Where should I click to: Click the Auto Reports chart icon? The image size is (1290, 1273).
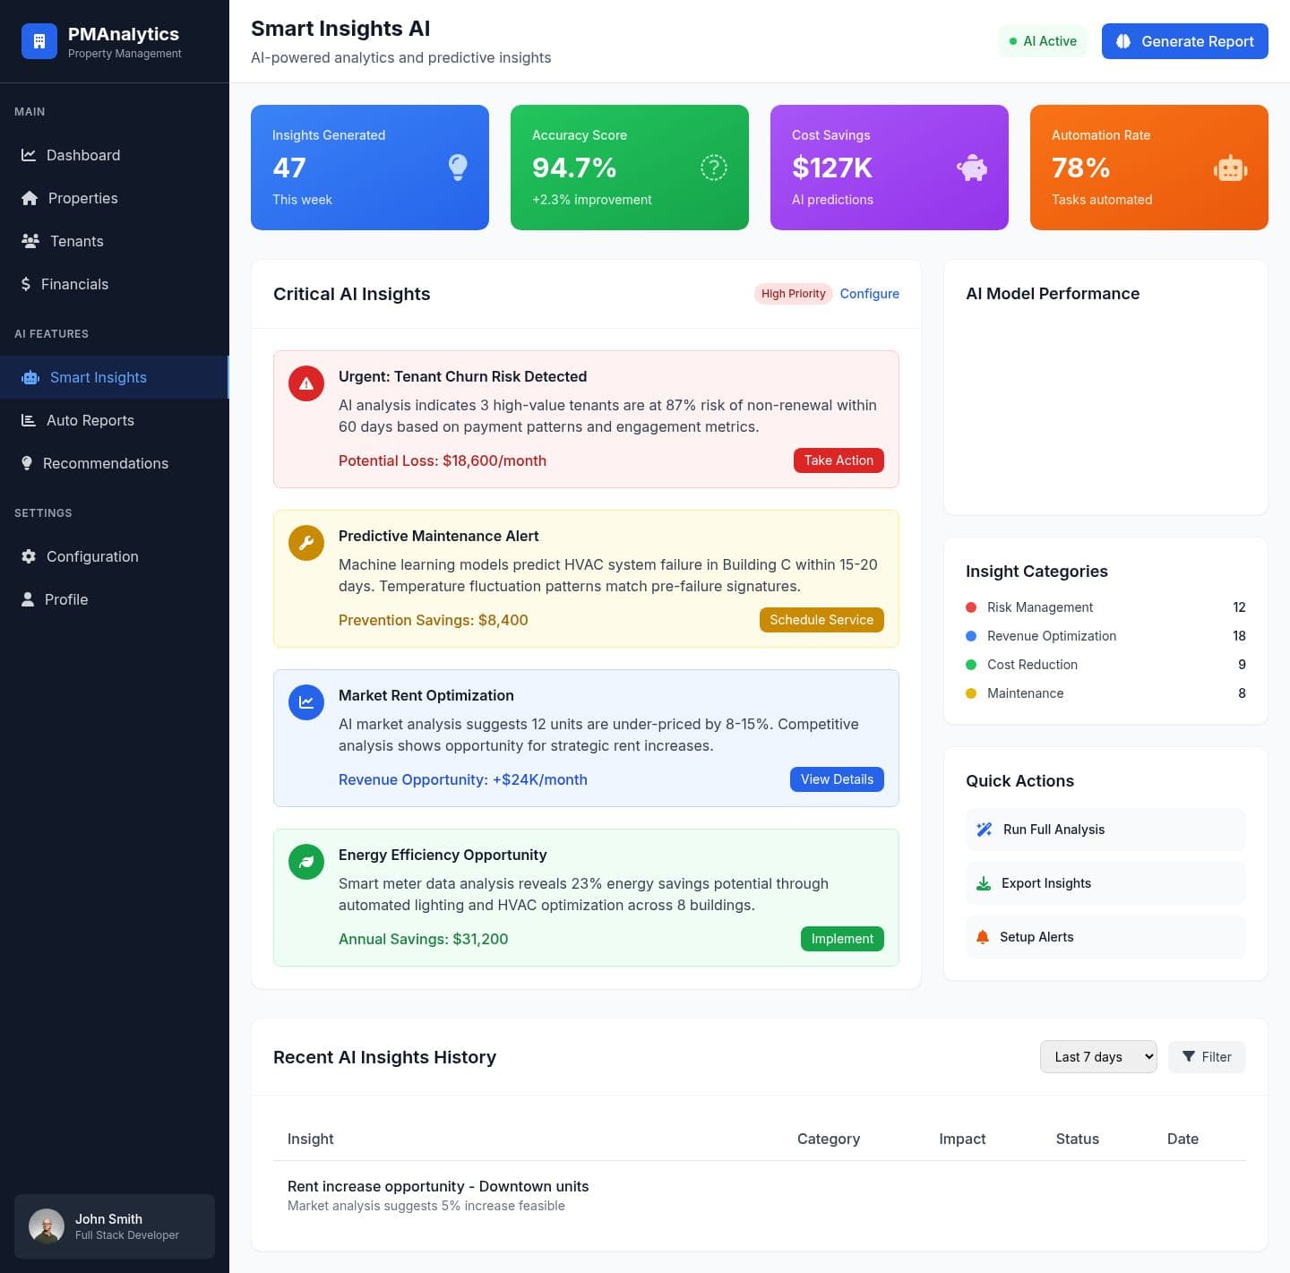[x=29, y=420]
